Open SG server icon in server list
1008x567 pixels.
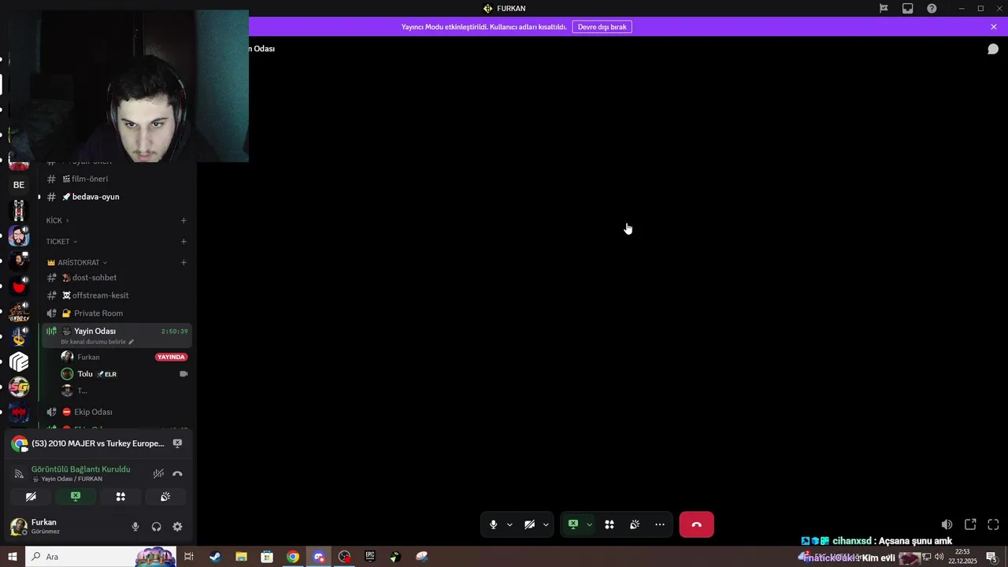pyautogui.click(x=19, y=387)
